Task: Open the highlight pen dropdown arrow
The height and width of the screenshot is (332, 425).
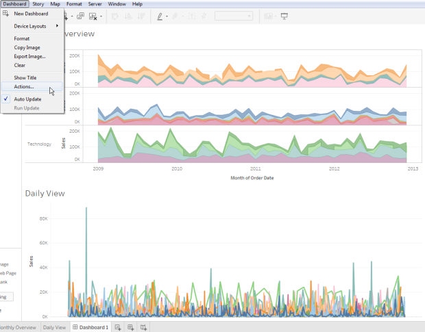Action: click(167, 16)
